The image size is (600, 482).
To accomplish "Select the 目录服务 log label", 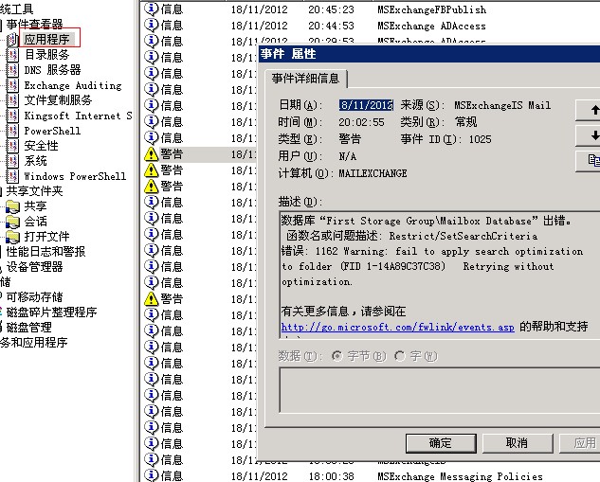I will [46, 55].
